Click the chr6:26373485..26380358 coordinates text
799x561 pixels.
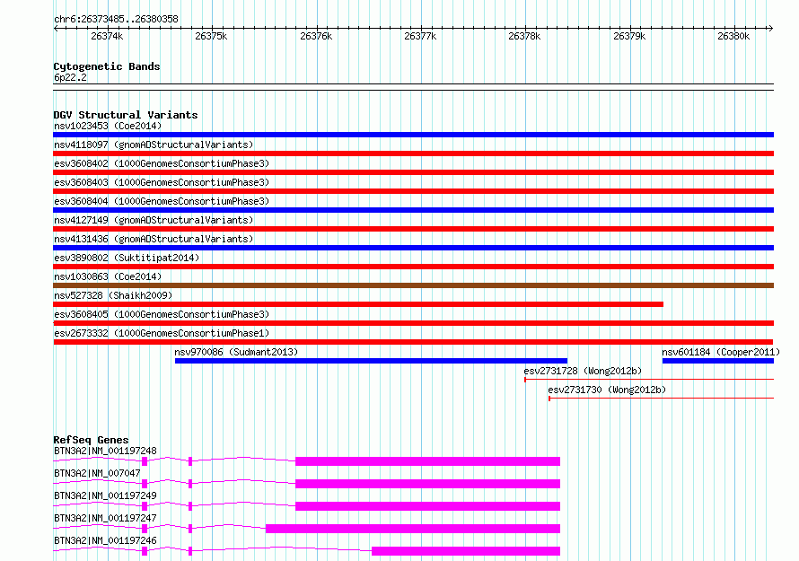coord(116,19)
